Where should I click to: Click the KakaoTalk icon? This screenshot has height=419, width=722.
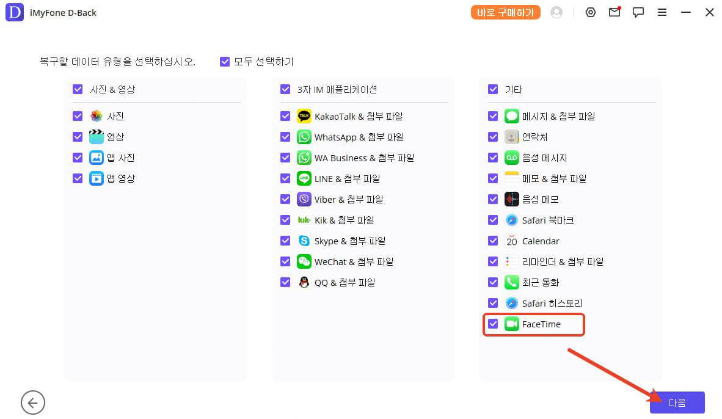[304, 116]
